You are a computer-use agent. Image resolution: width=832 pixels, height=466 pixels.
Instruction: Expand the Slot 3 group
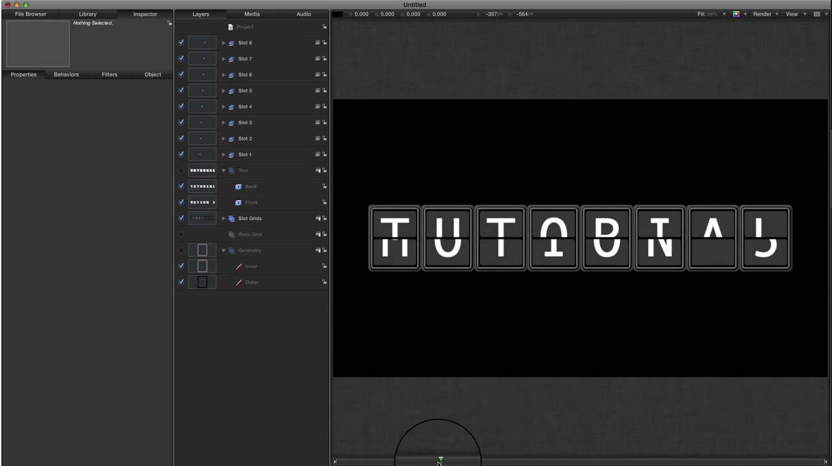tap(224, 122)
